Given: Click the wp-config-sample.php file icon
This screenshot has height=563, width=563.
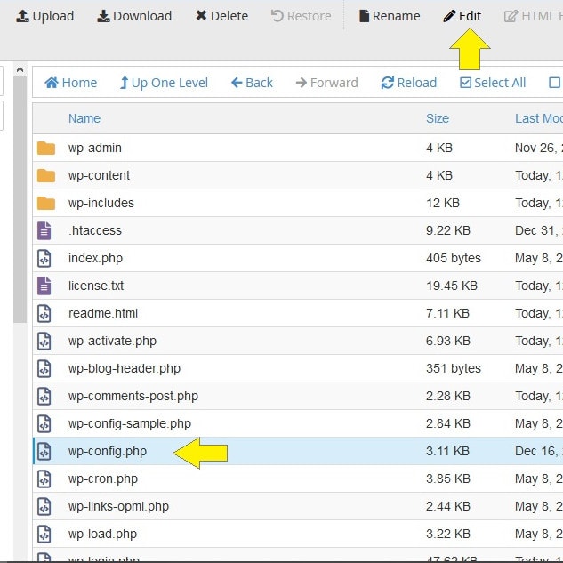Looking at the screenshot, I should [44, 423].
